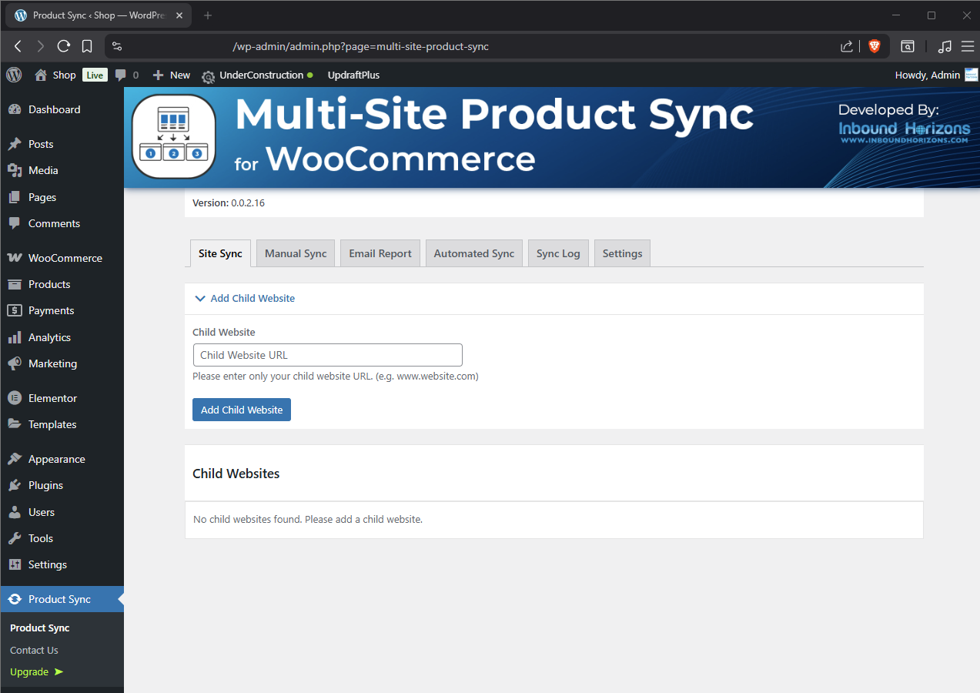The width and height of the screenshot is (980, 693).
Task: Open comments bubble icon in admin bar
Action: 121,75
